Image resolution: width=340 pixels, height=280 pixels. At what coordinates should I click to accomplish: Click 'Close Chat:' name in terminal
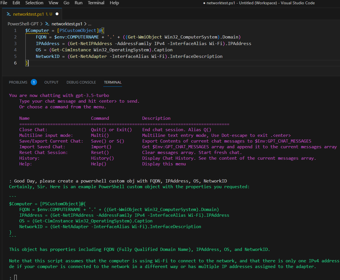[x=33, y=130]
